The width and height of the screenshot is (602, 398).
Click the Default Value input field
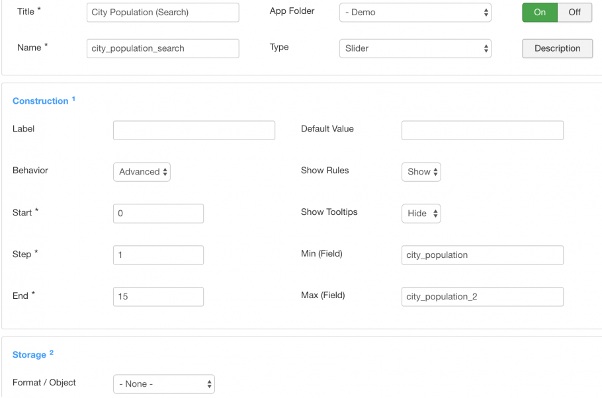pos(483,130)
